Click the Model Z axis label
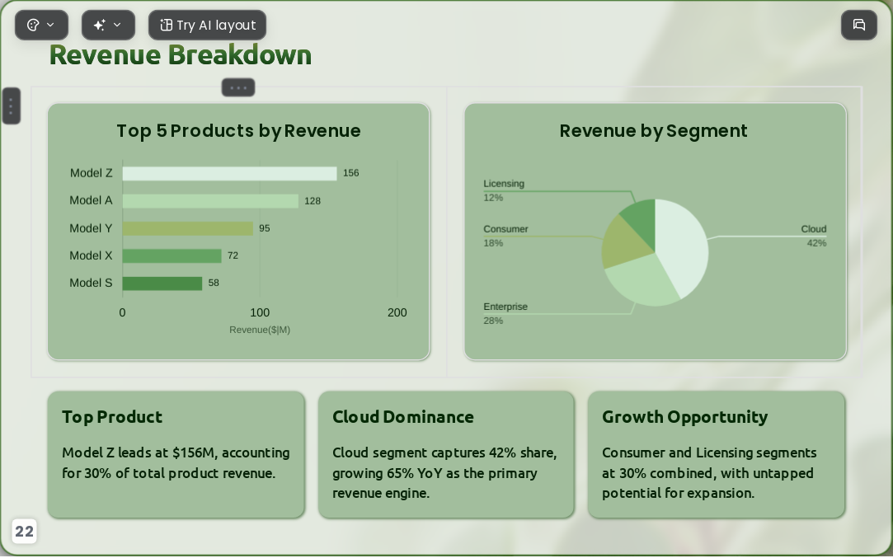Screen dimensions: 893x558 [x=92, y=173]
